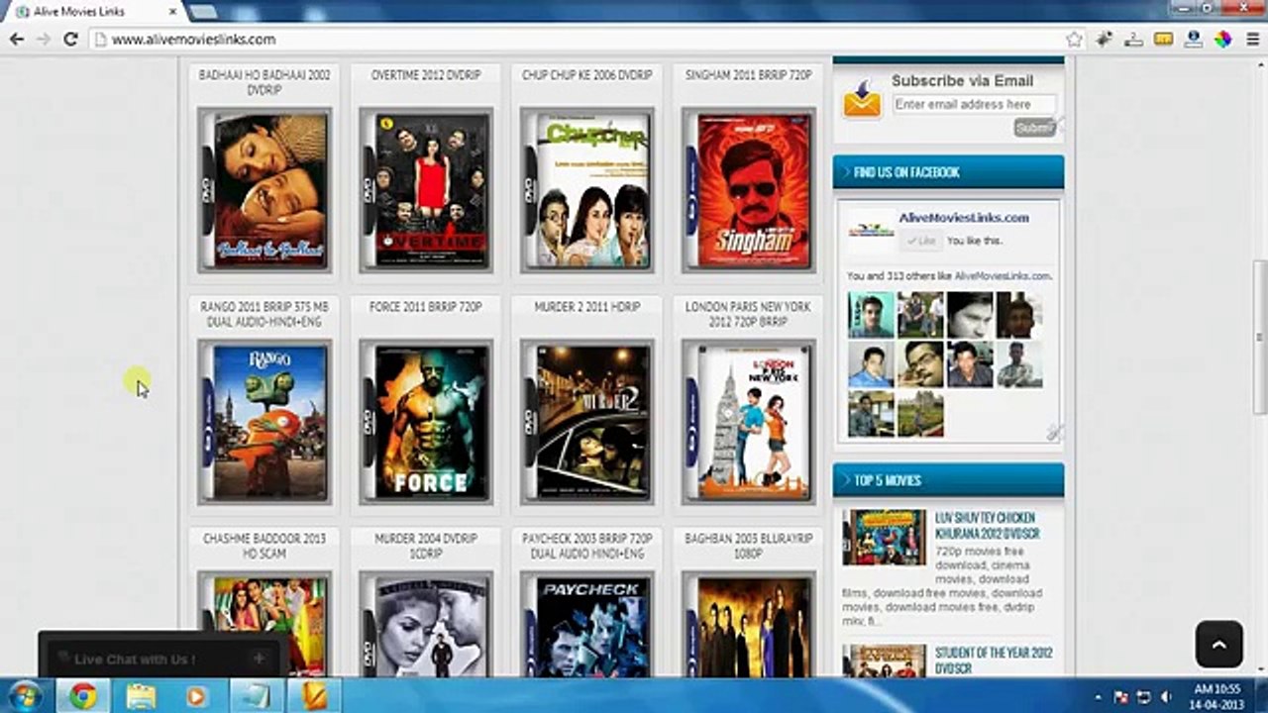Click the yellow ticket-shaped extension icon
The image size is (1268, 713).
tap(1163, 40)
